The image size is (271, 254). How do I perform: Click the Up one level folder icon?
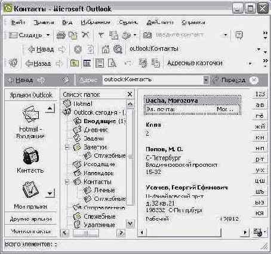coord(75,63)
